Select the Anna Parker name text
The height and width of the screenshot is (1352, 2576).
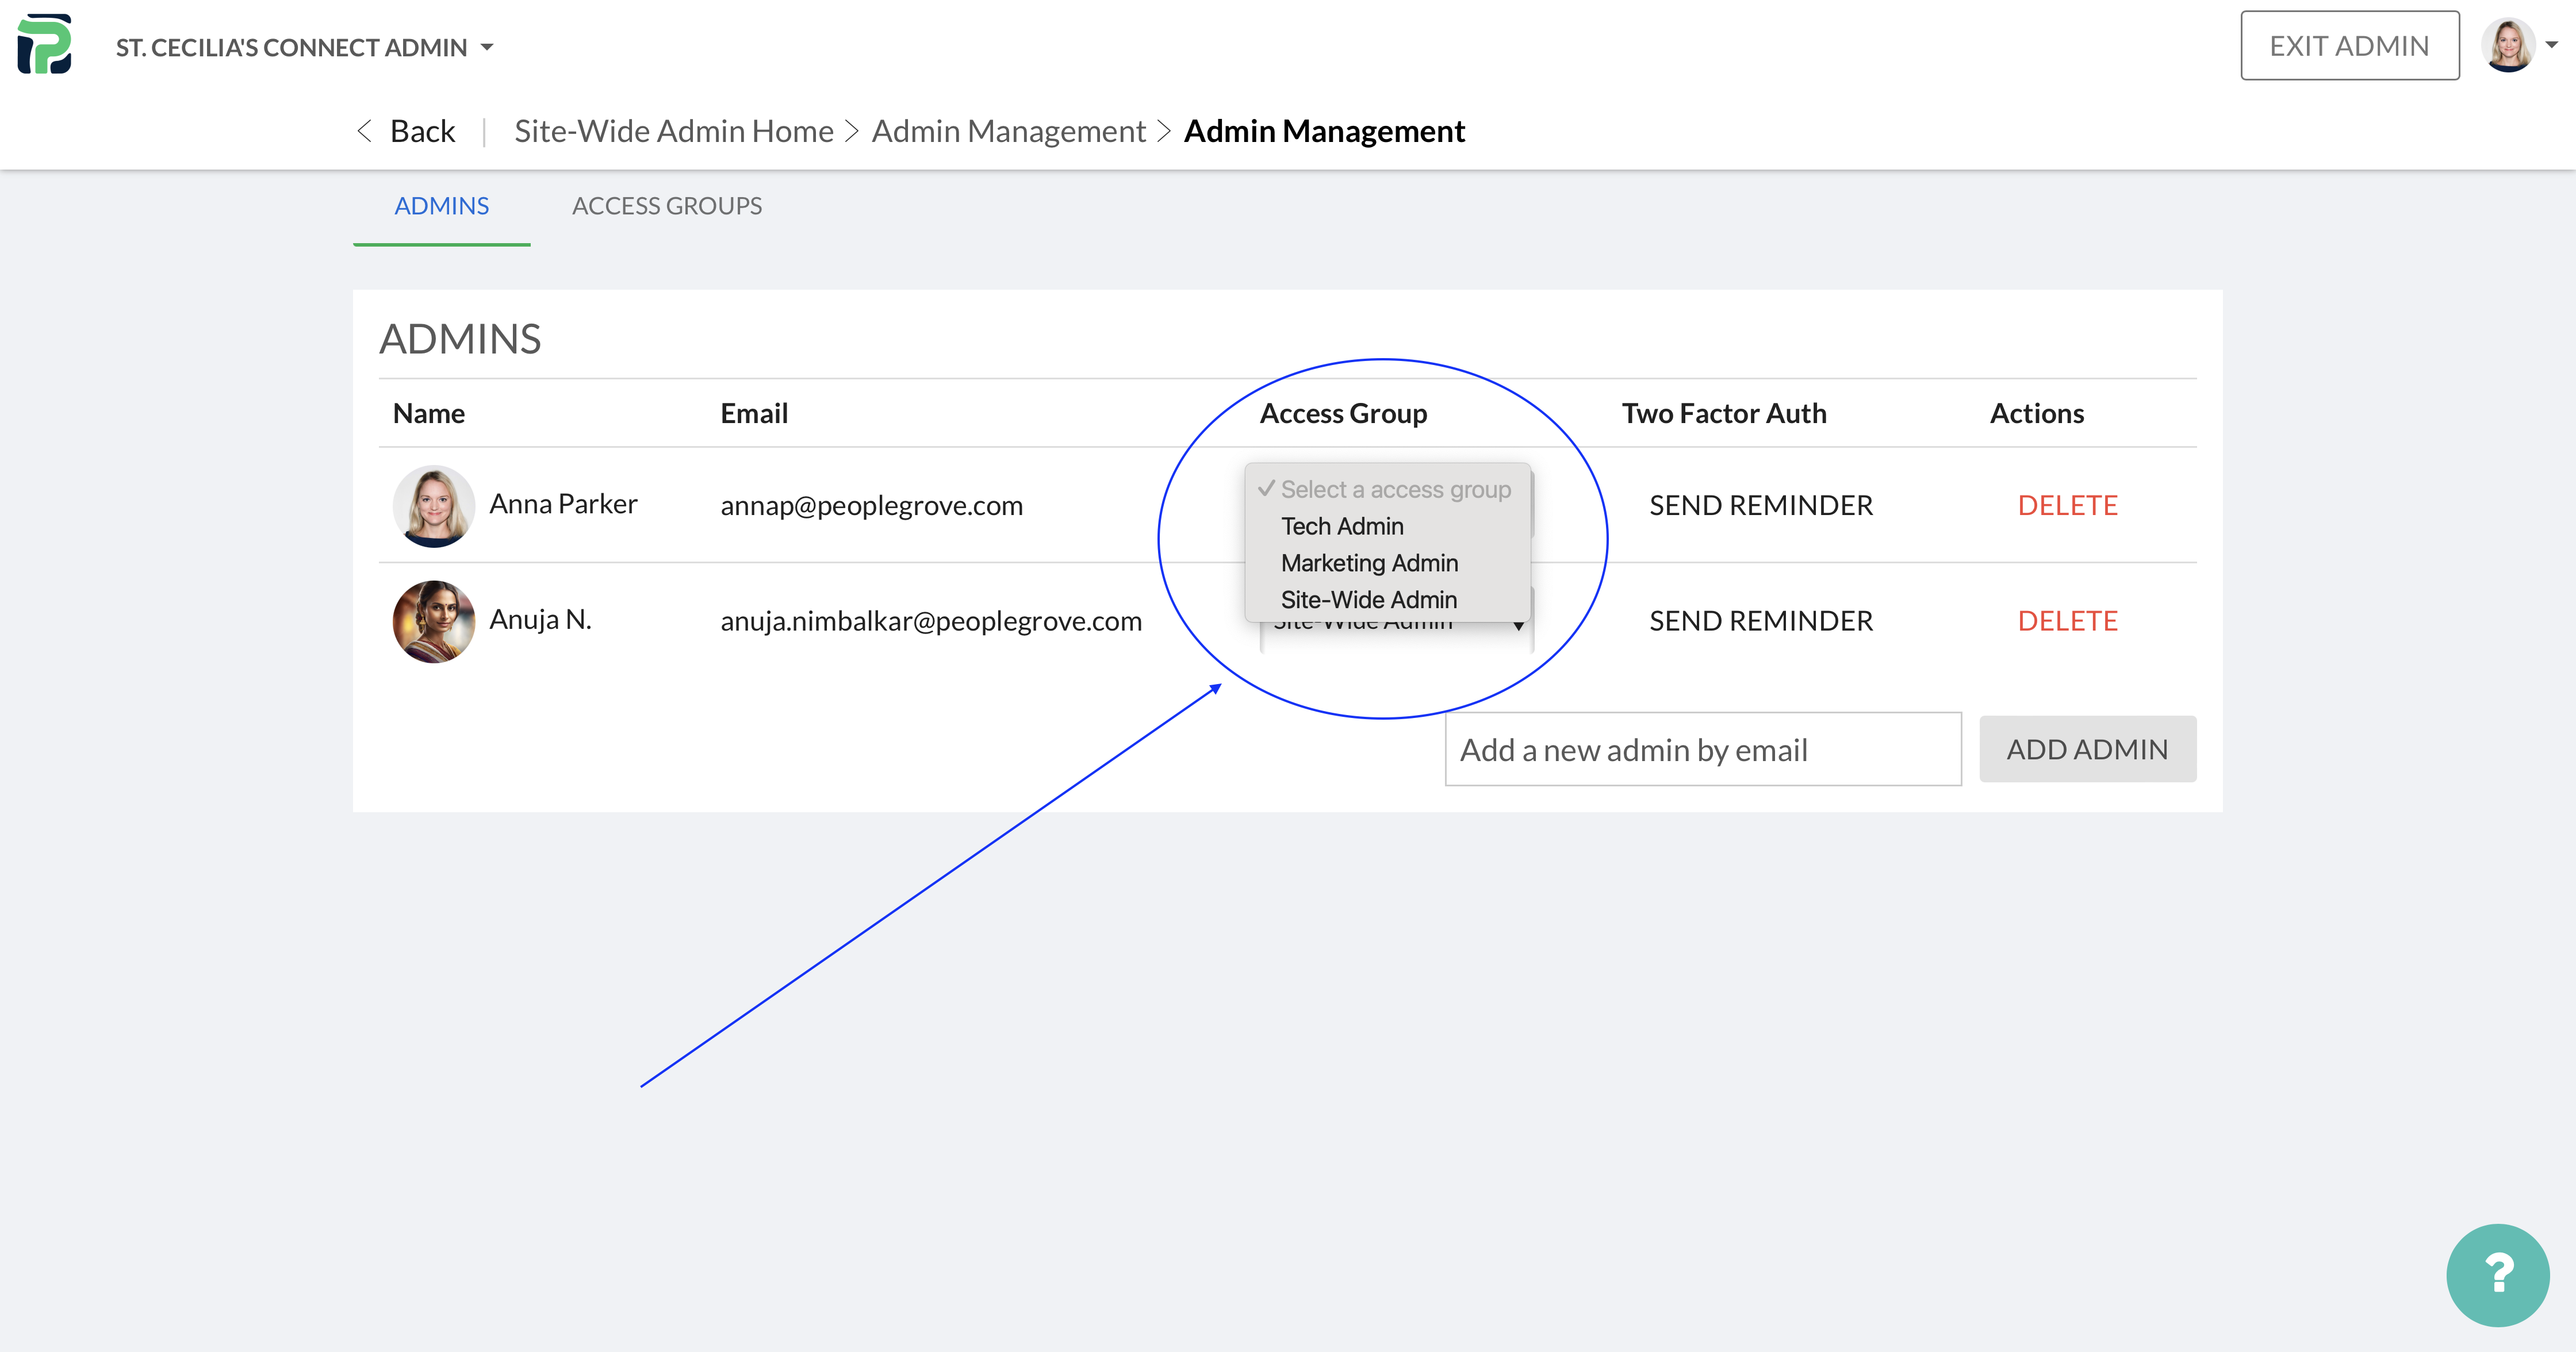(x=563, y=504)
